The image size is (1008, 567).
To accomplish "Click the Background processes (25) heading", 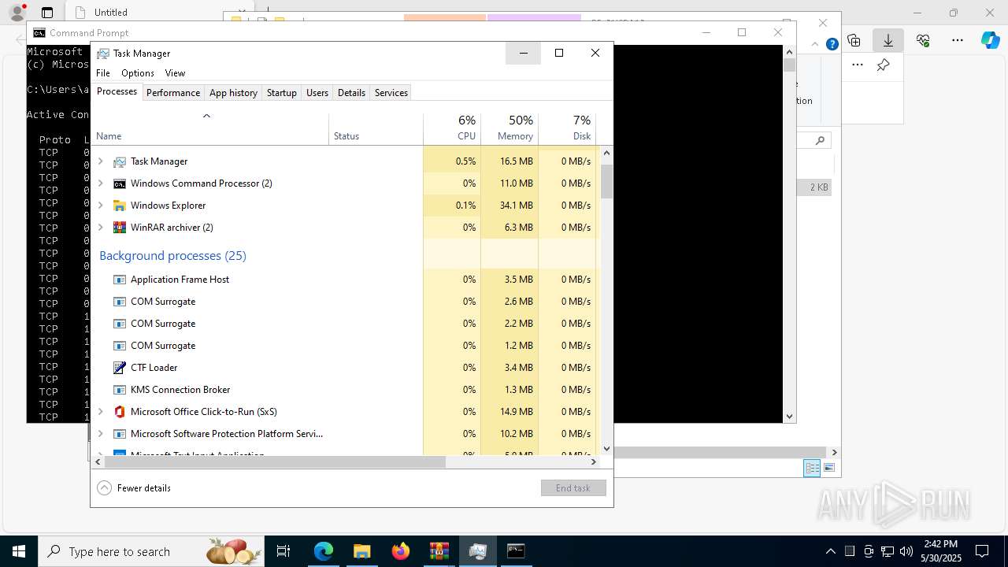I will [x=172, y=256].
